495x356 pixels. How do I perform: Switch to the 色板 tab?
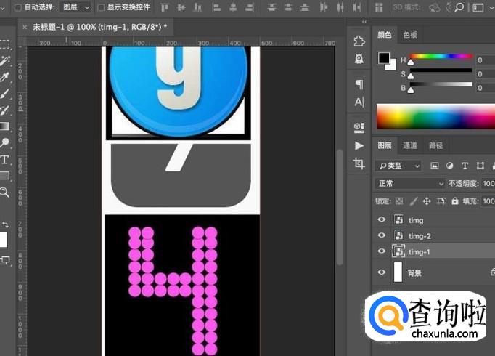[410, 35]
